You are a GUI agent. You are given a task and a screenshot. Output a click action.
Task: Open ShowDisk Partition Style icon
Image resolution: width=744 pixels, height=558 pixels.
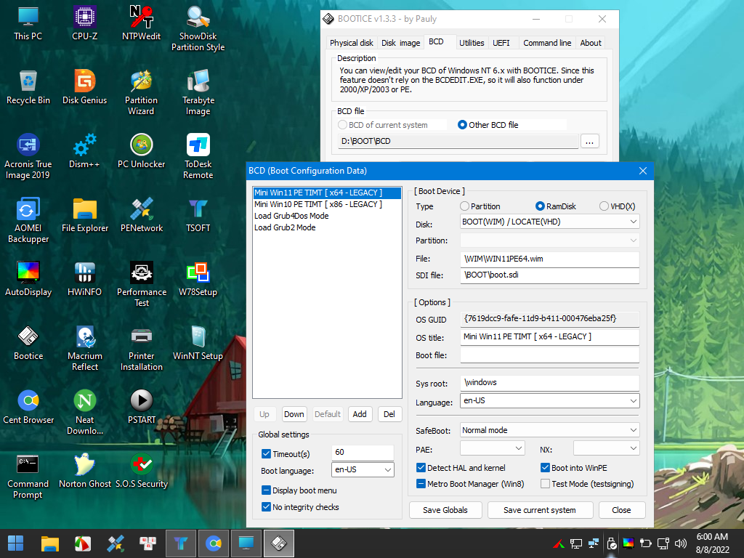198,28
